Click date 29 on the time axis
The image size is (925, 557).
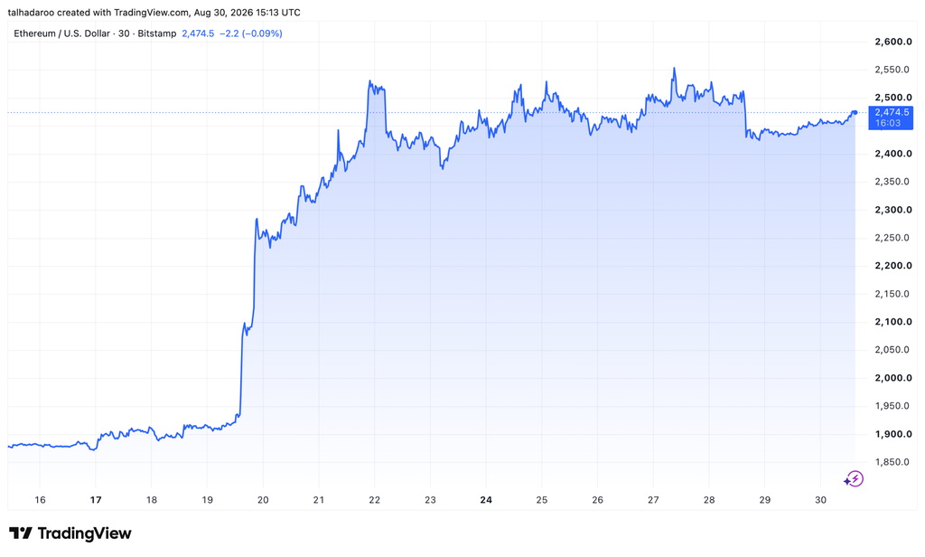coord(764,500)
